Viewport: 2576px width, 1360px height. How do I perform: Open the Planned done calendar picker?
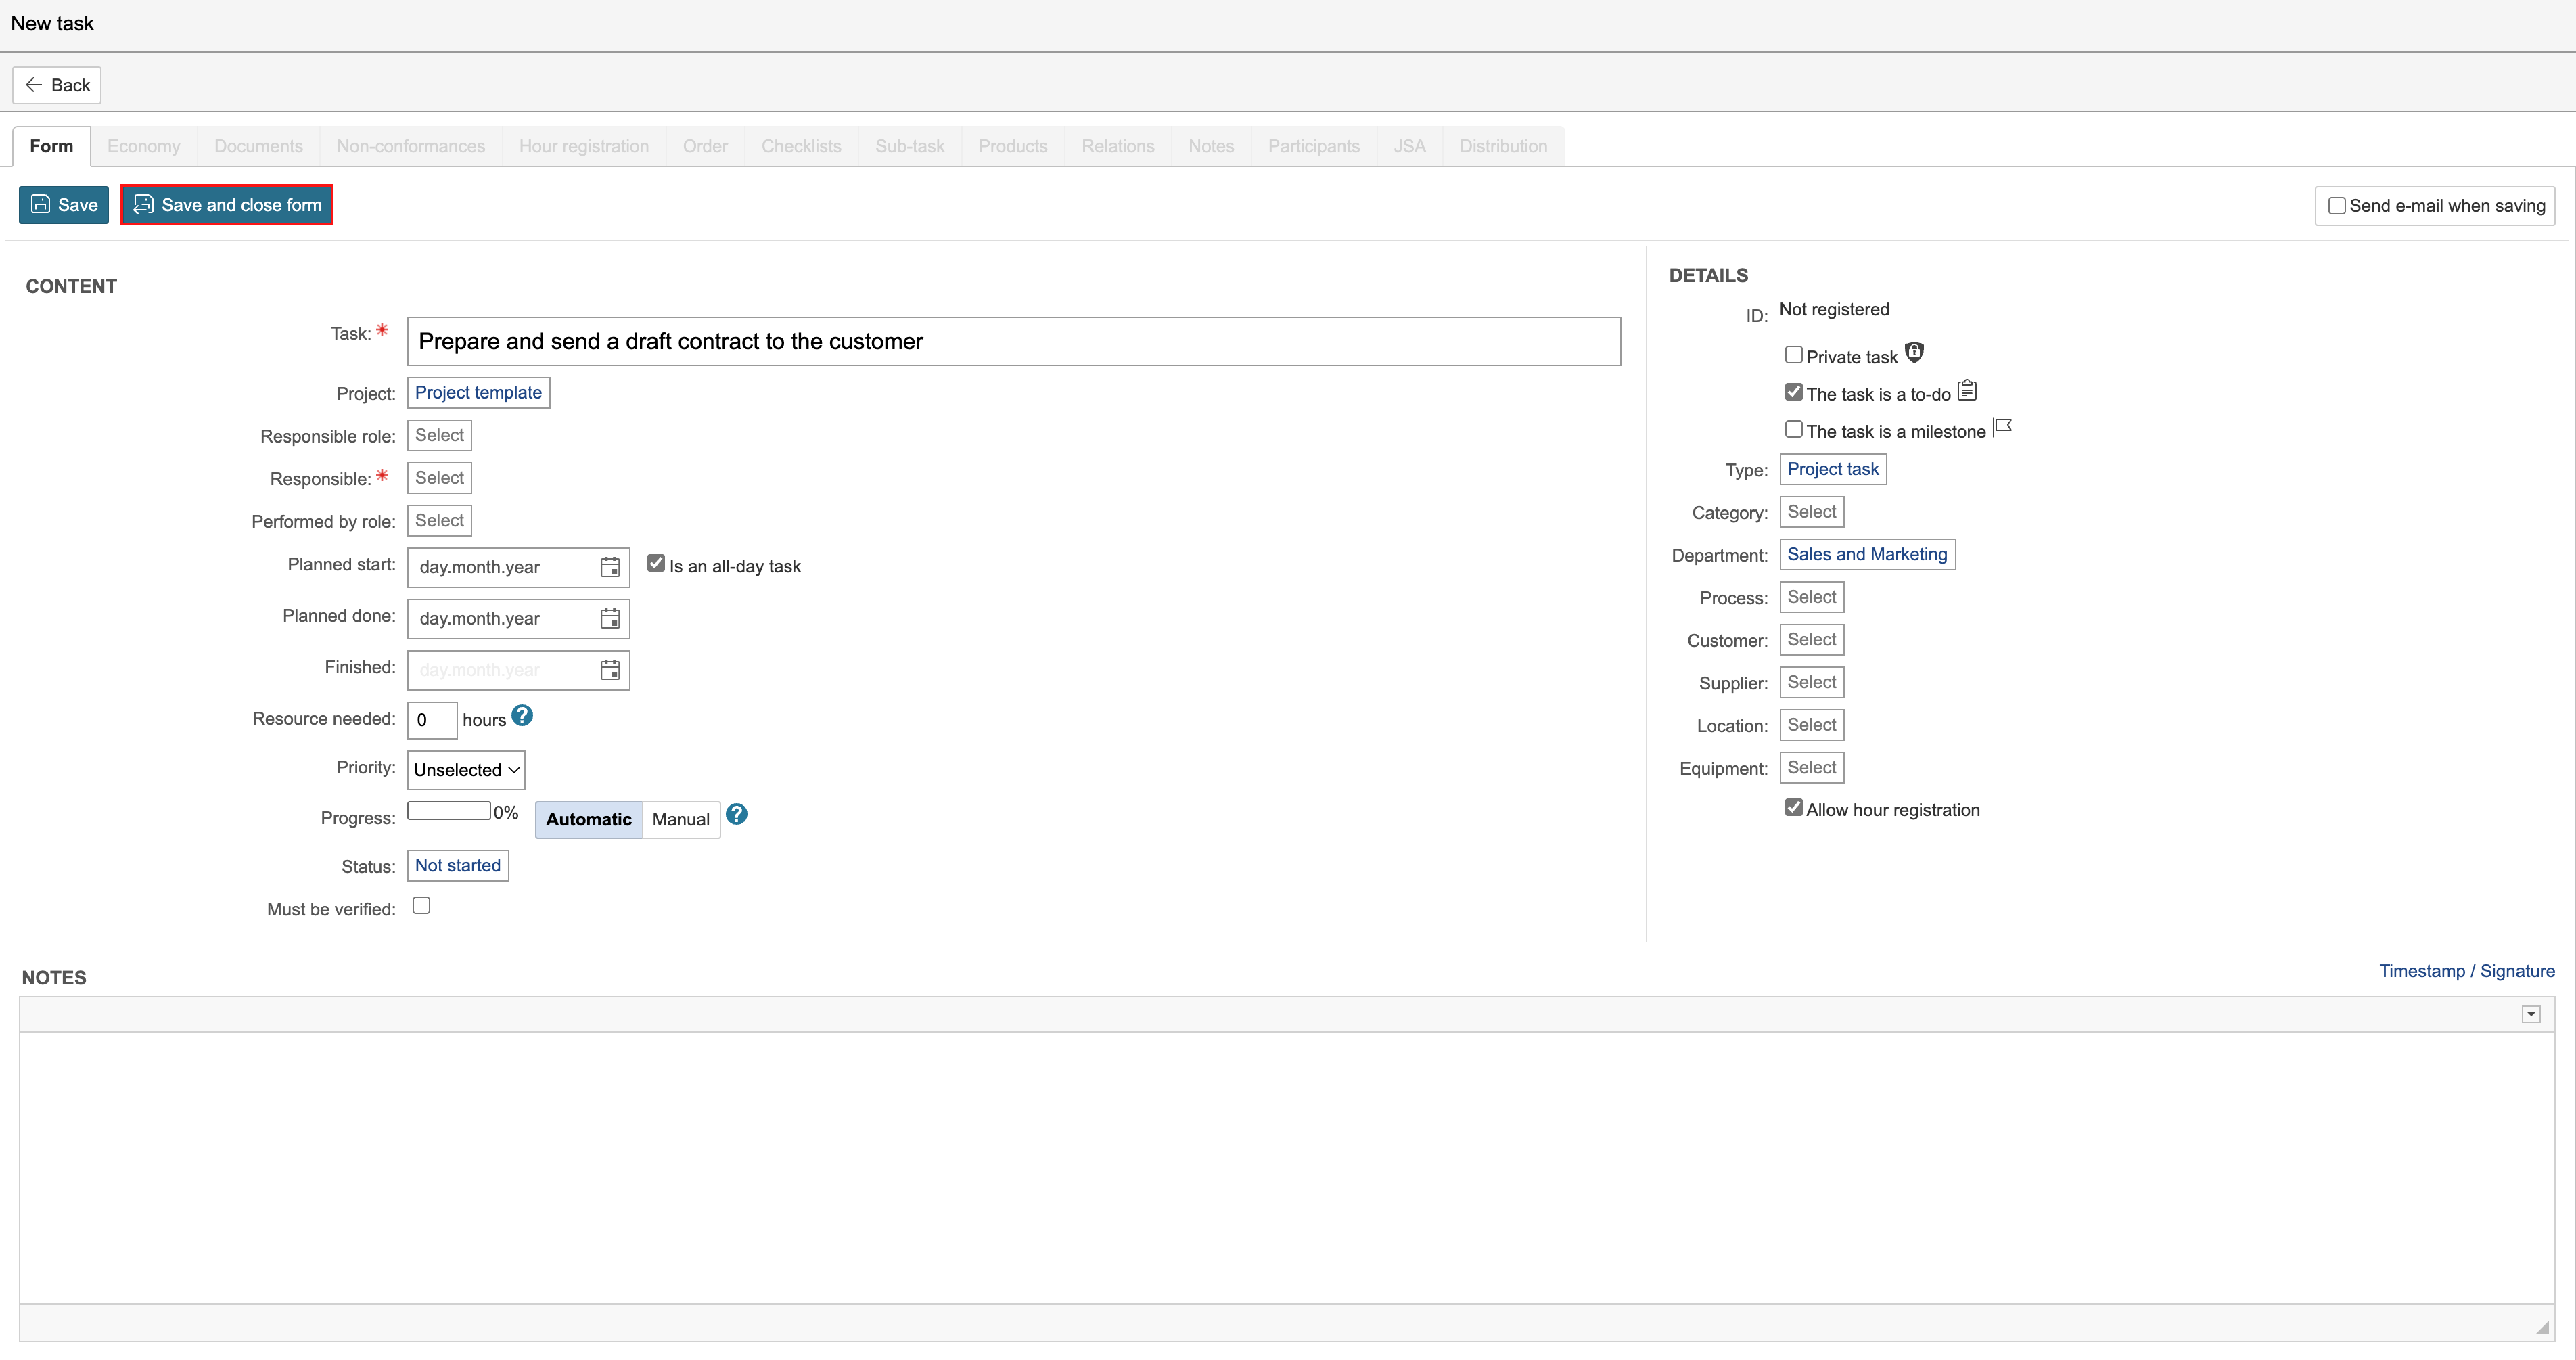pyautogui.click(x=609, y=618)
